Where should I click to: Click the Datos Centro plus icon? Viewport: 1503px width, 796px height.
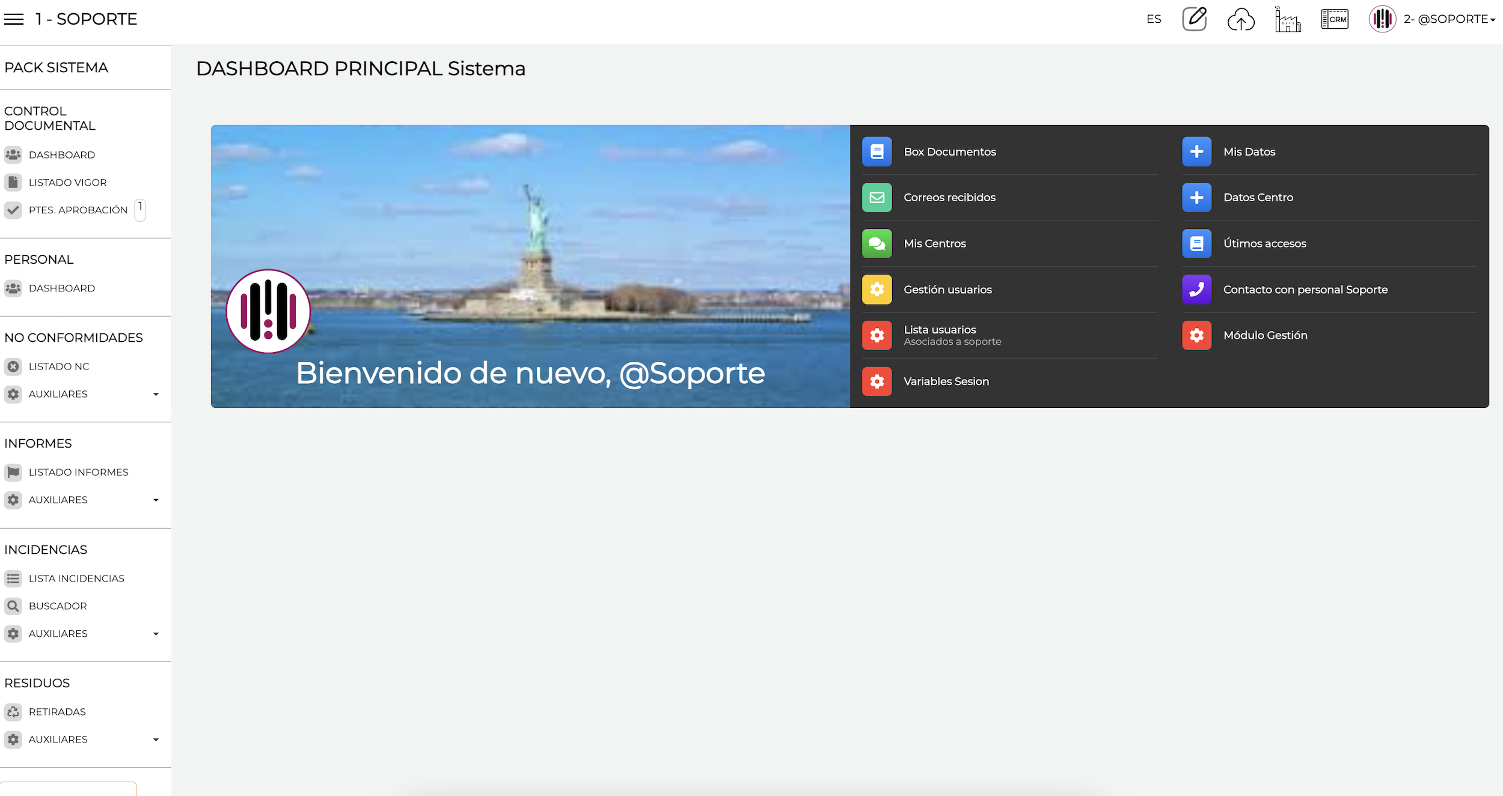(1196, 198)
